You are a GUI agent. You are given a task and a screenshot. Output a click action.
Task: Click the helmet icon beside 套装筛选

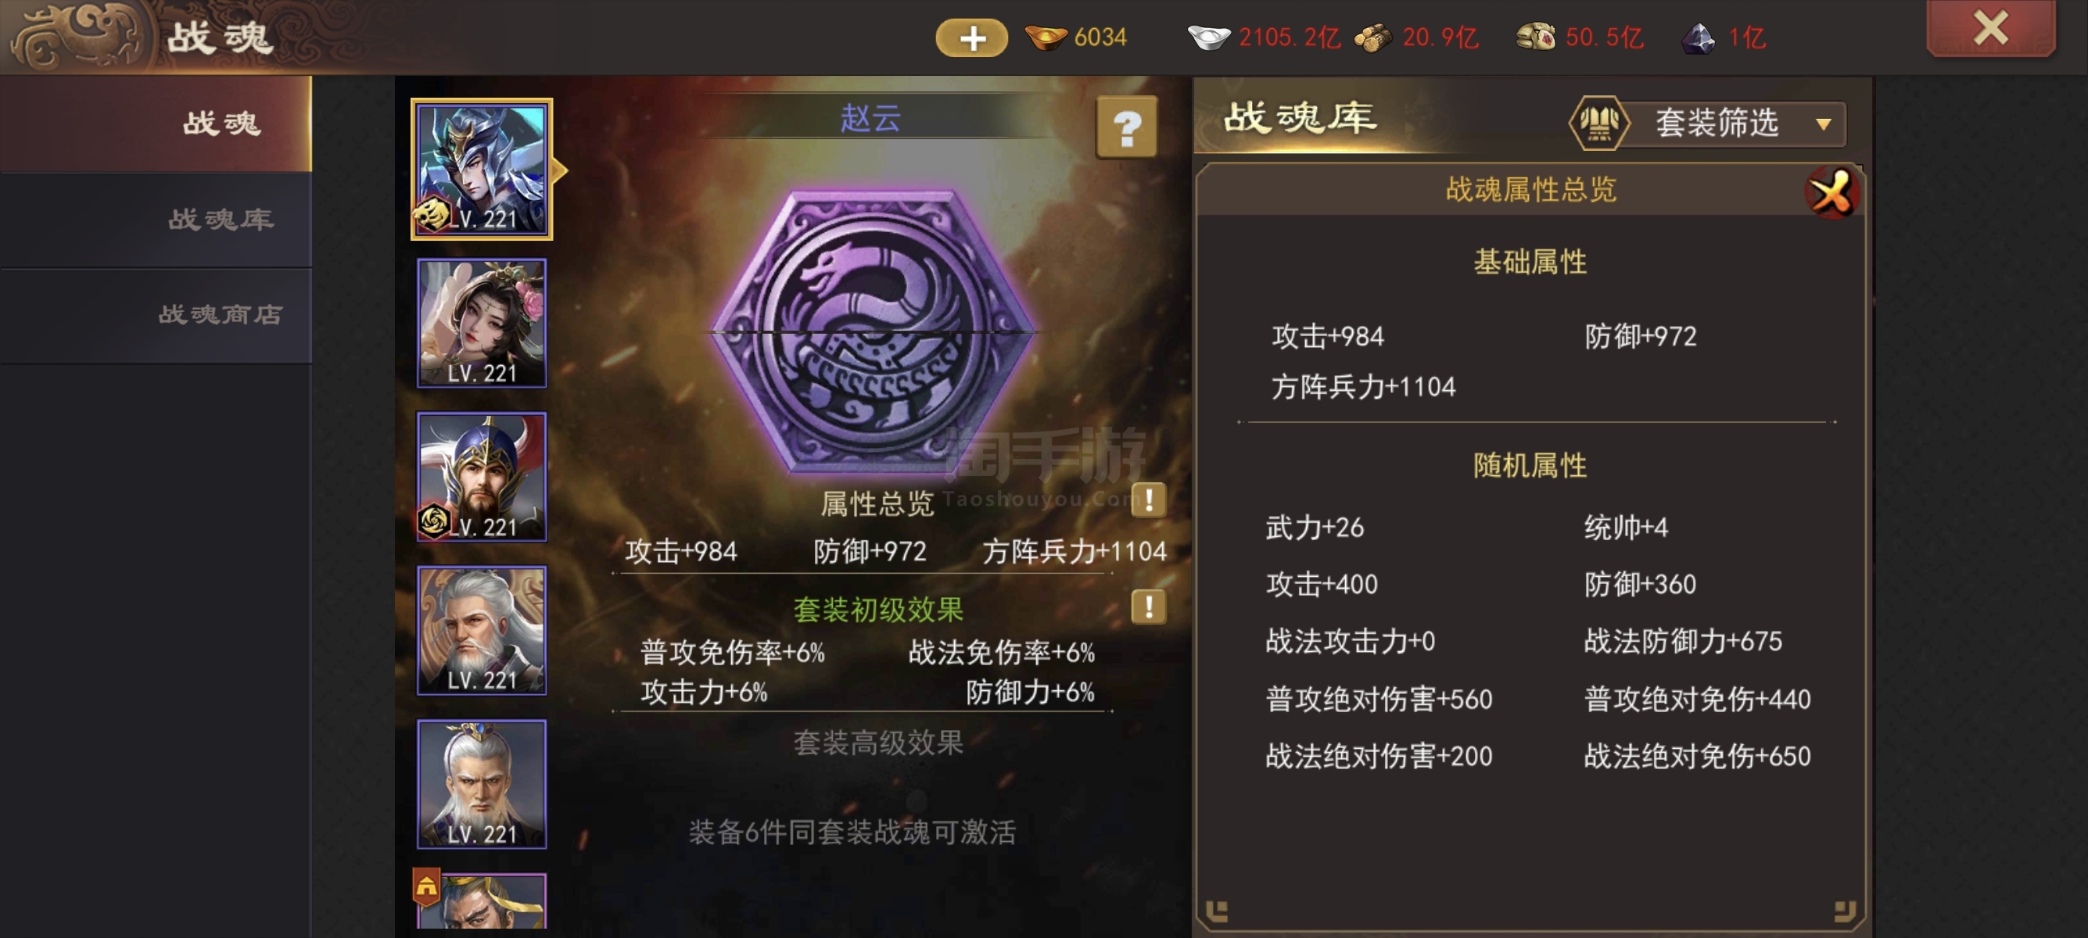click(1598, 124)
